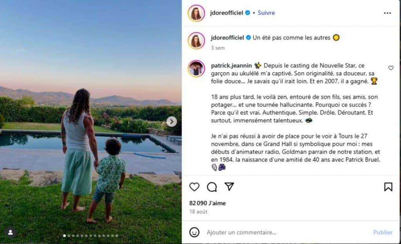The height and width of the screenshot is (244, 401).
Task: Advance the carousel with the next arrow
Action: [172, 122]
